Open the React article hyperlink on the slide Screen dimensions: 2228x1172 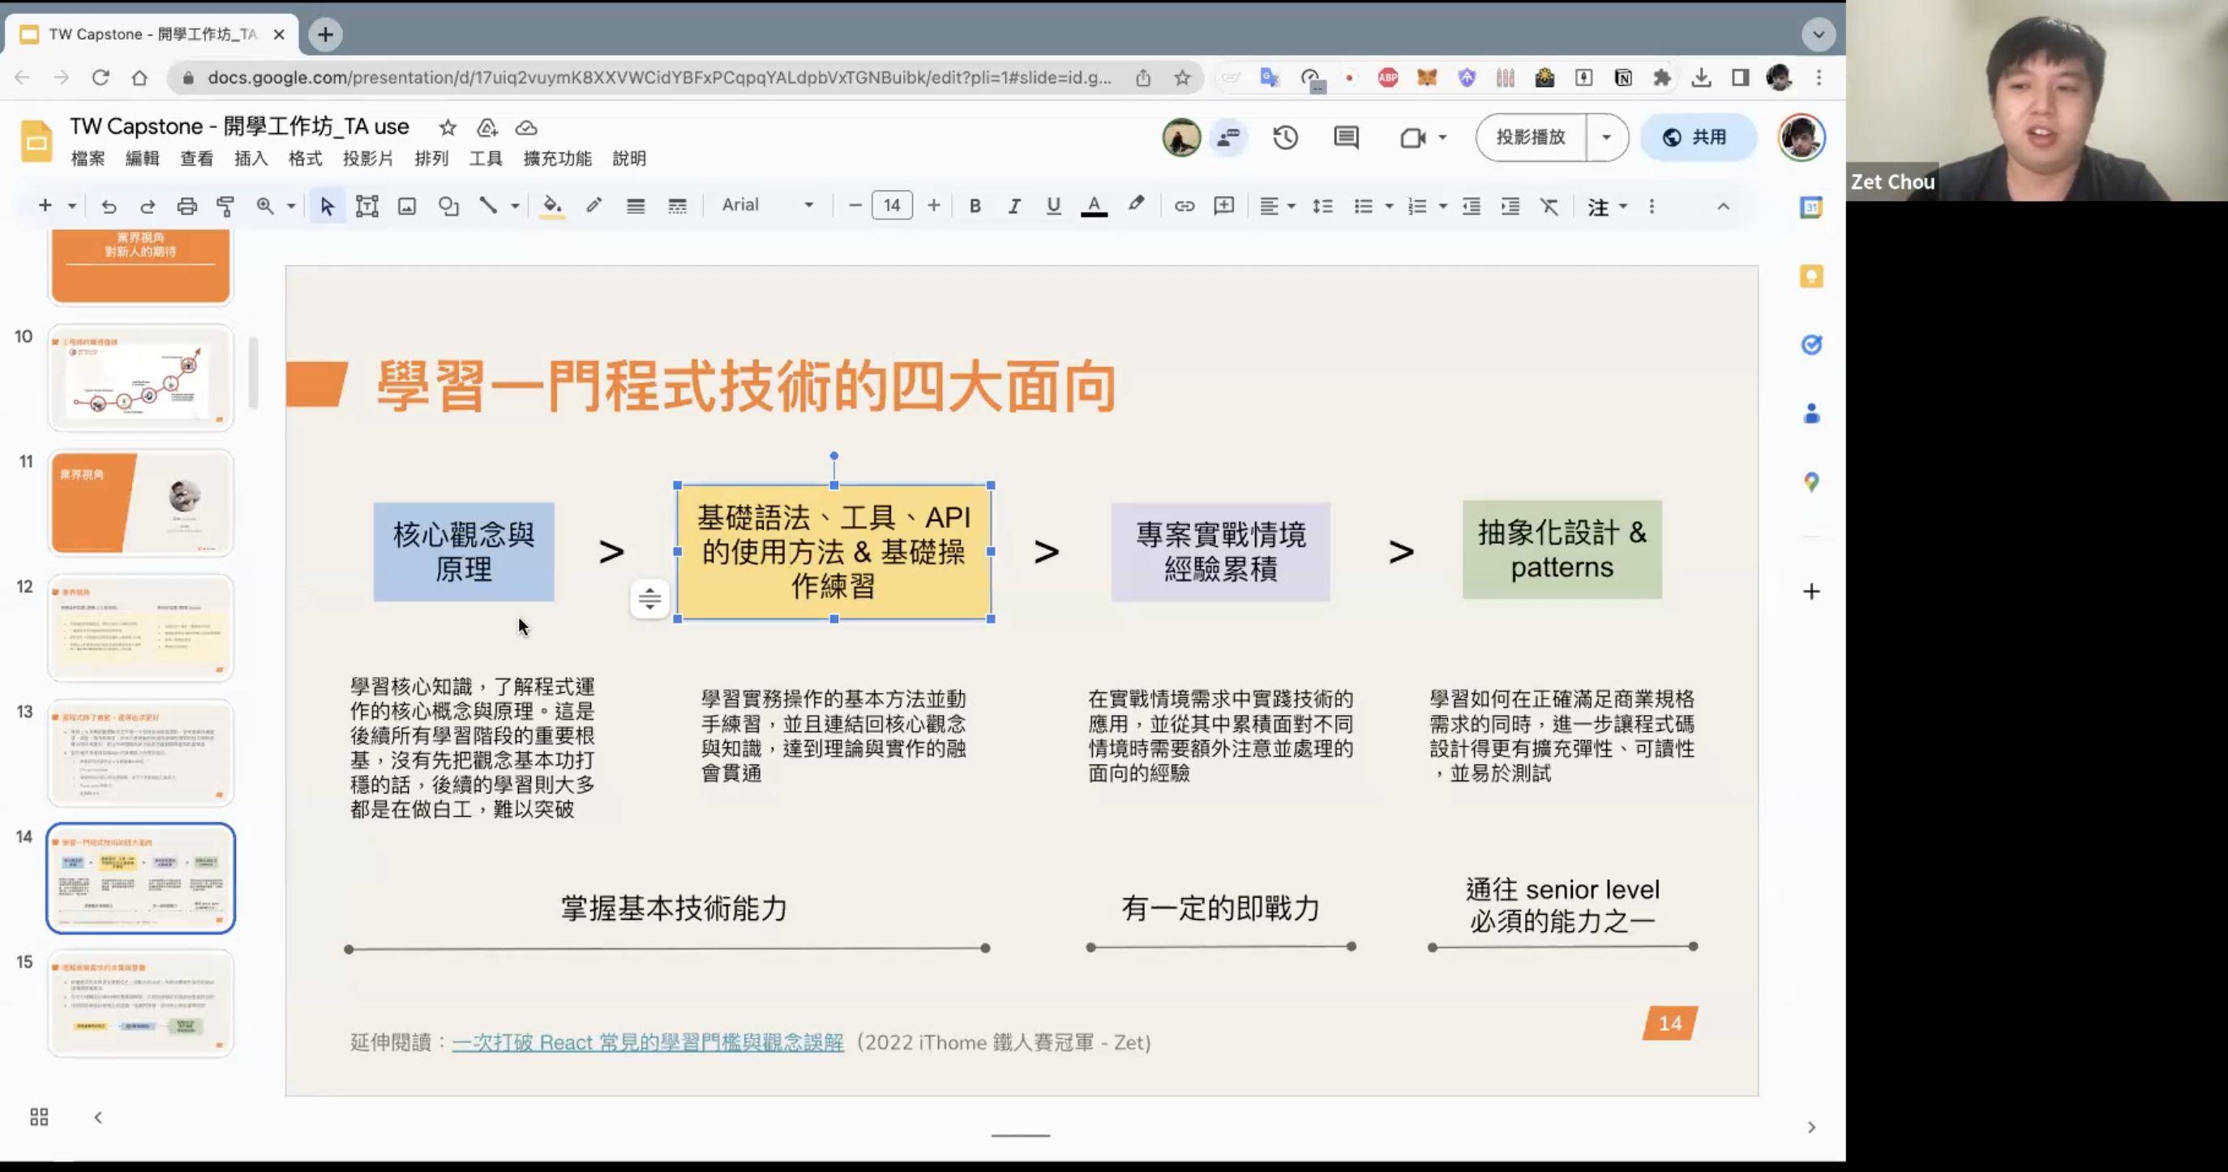click(647, 1042)
